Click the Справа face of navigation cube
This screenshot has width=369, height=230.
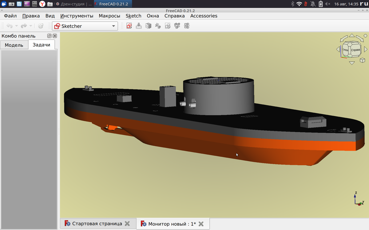click(x=355, y=50)
